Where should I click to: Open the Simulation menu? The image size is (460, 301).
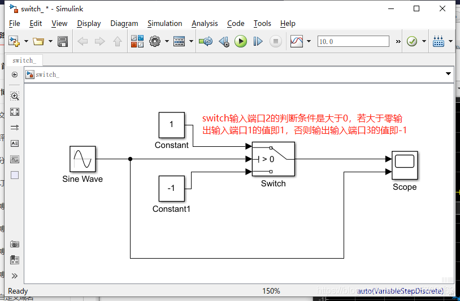164,24
